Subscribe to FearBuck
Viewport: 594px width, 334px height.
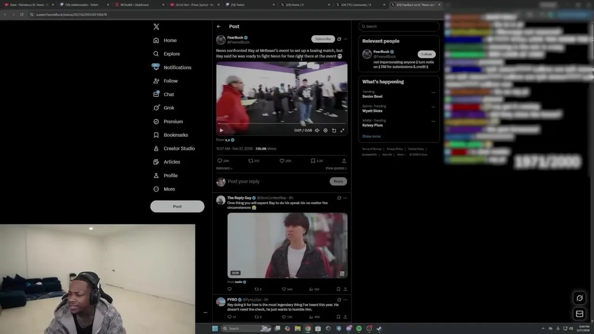[323, 39]
